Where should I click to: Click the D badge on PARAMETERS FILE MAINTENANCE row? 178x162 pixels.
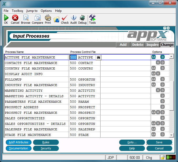(x=163, y=101)
